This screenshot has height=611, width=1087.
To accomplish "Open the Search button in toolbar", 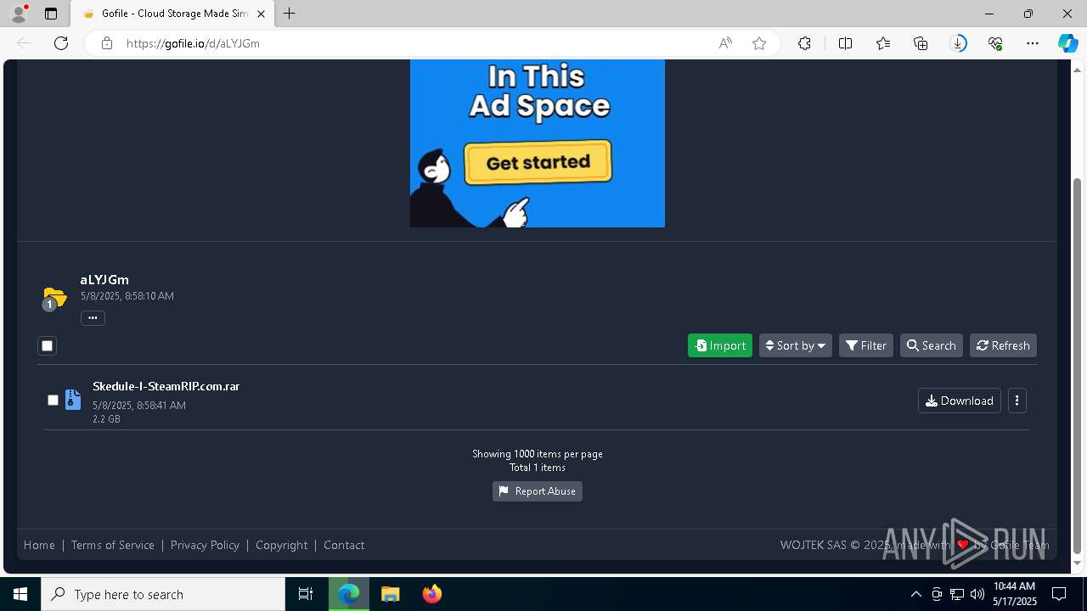I will point(932,345).
